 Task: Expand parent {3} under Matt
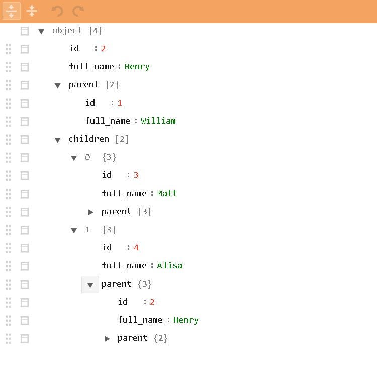(90, 212)
